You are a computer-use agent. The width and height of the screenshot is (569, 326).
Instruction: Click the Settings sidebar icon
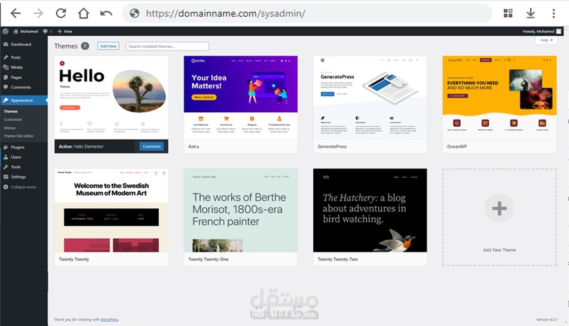(5, 177)
